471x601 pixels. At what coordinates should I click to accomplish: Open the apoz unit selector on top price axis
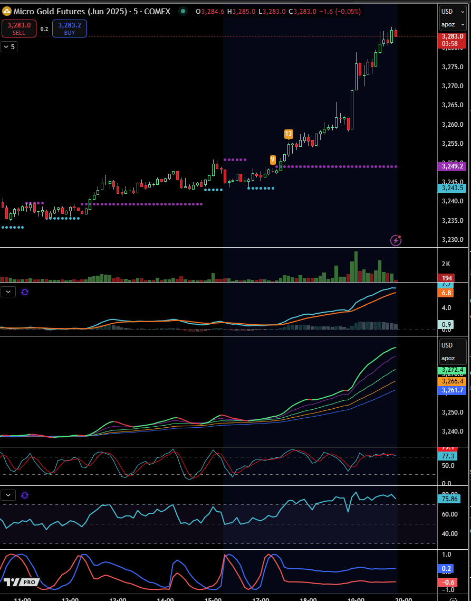447,25
